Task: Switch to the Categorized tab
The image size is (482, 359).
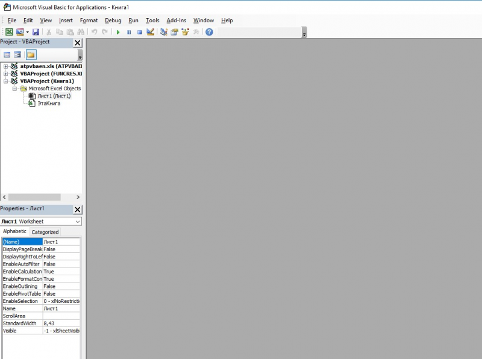Action: pos(45,232)
